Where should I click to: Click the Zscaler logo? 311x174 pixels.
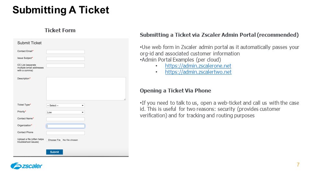[26, 166]
